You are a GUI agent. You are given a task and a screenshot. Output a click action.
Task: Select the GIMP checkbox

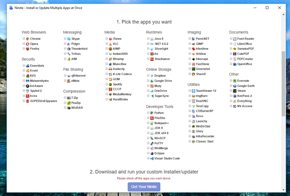[x=189, y=43]
